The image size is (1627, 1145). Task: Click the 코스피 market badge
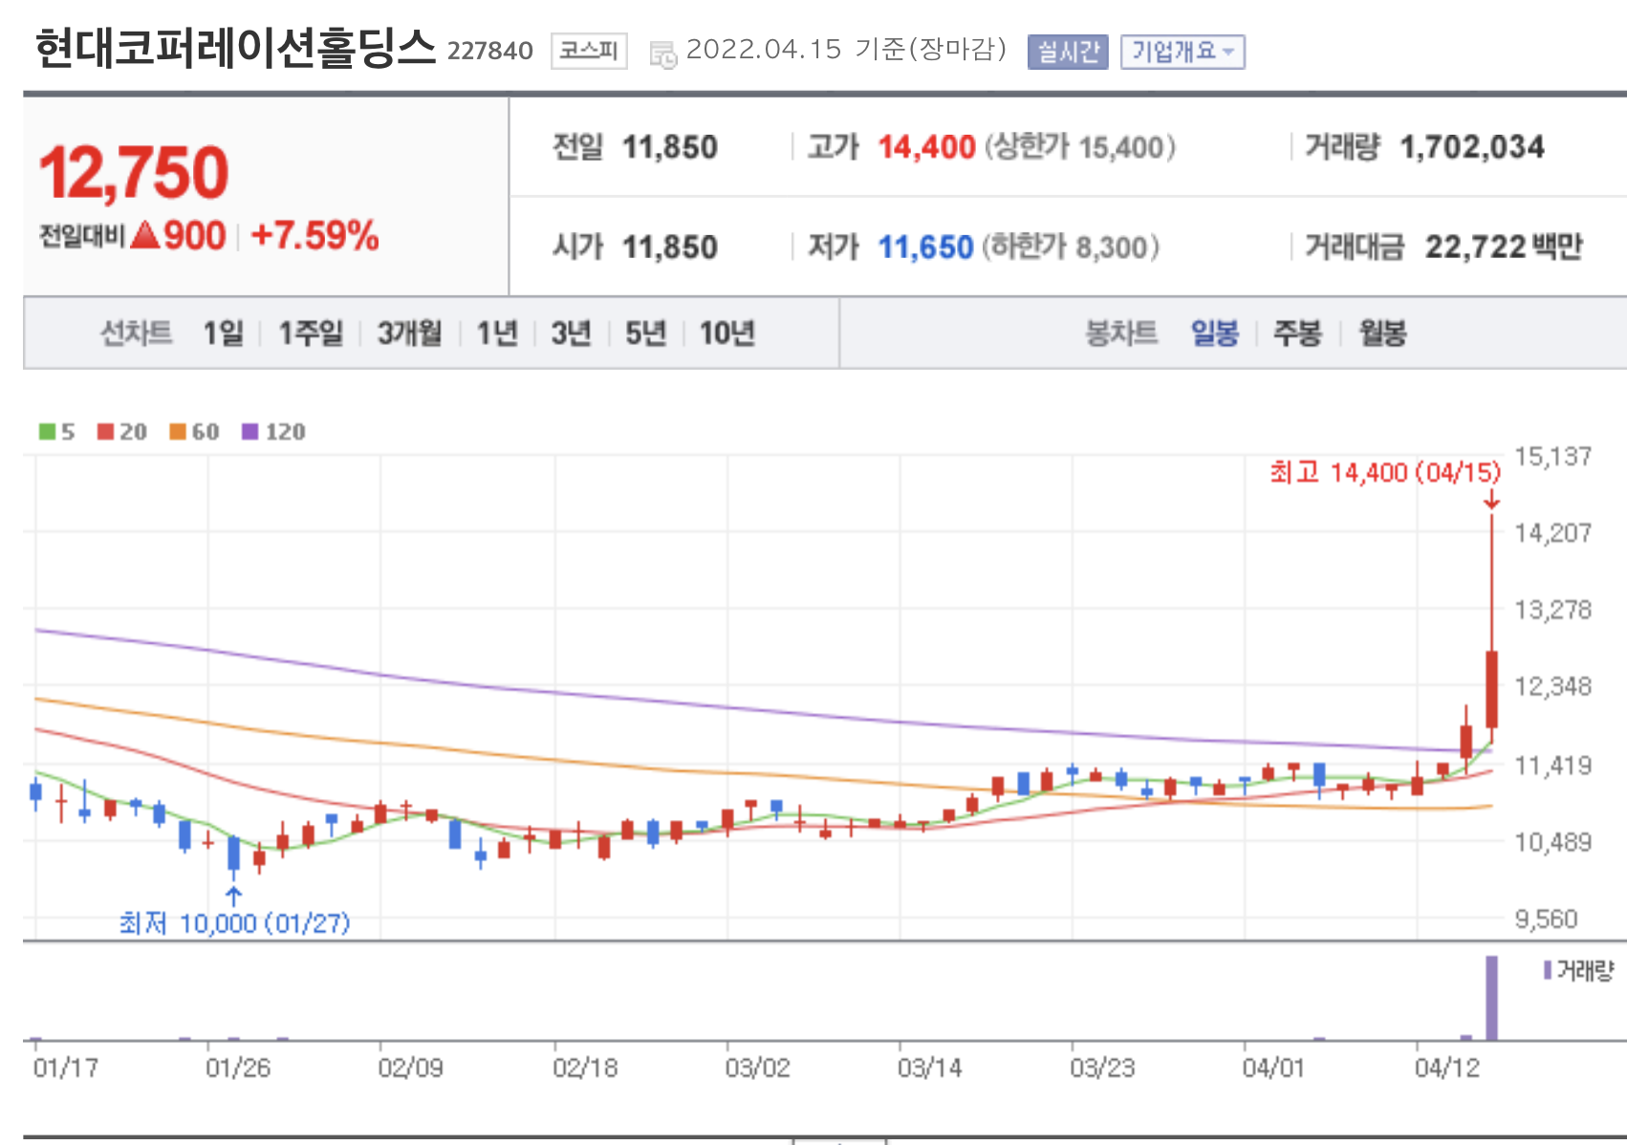589,51
